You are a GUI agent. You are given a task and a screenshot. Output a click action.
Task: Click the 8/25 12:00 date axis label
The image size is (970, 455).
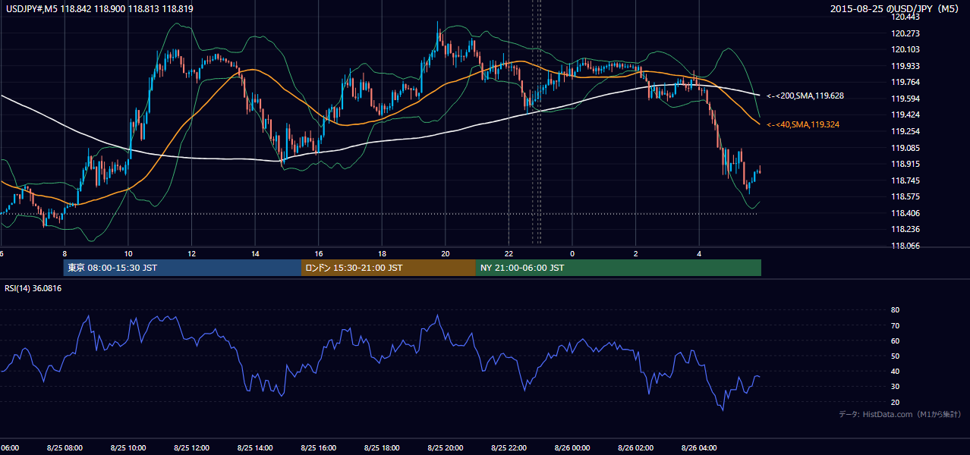pos(191,447)
